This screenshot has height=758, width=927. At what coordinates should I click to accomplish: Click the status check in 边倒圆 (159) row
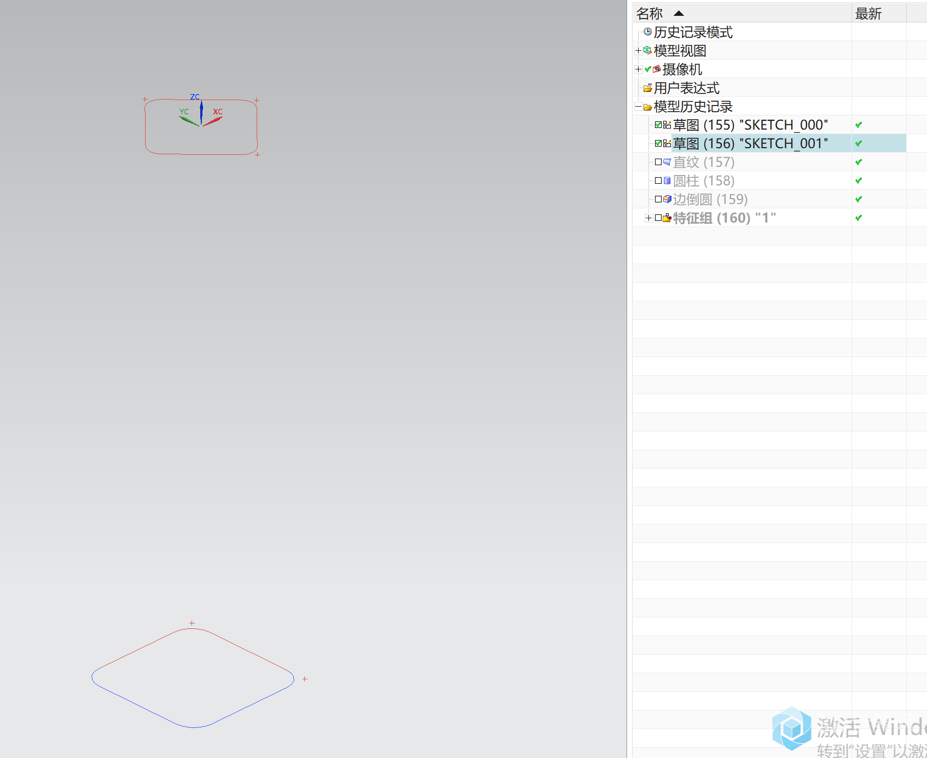tap(859, 199)
